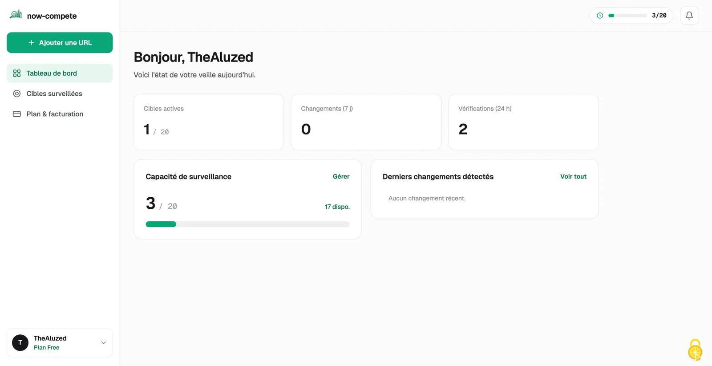Click the Changements (7 j) card
The height and width of the screenshot is (366, 712).
click(366, 122)
